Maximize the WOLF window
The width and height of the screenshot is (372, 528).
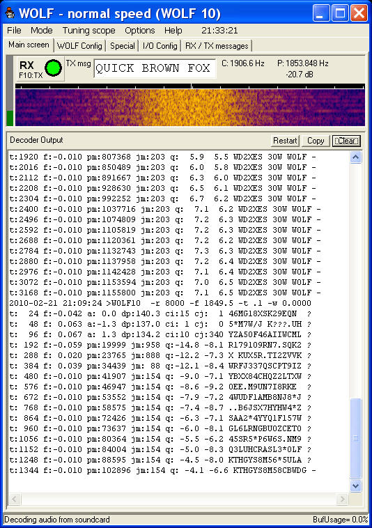(x=340, y=13)
